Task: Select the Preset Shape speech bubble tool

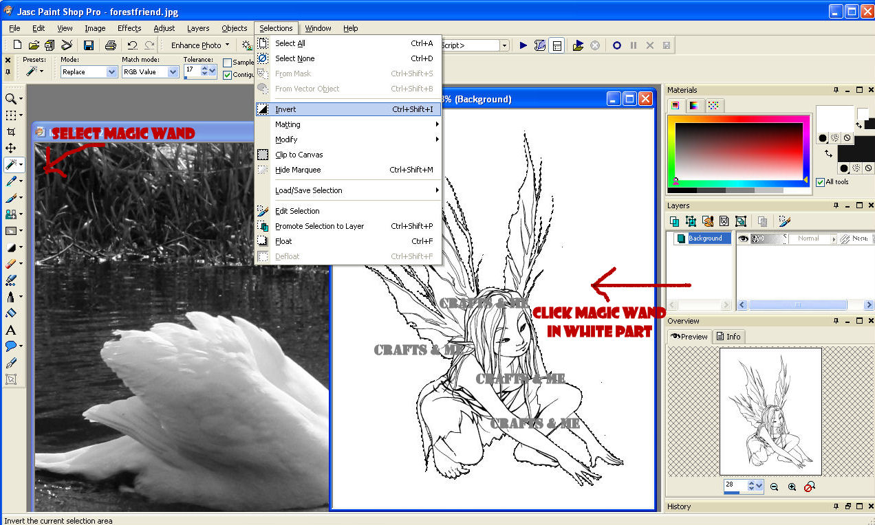Action: tap(11, 346)
